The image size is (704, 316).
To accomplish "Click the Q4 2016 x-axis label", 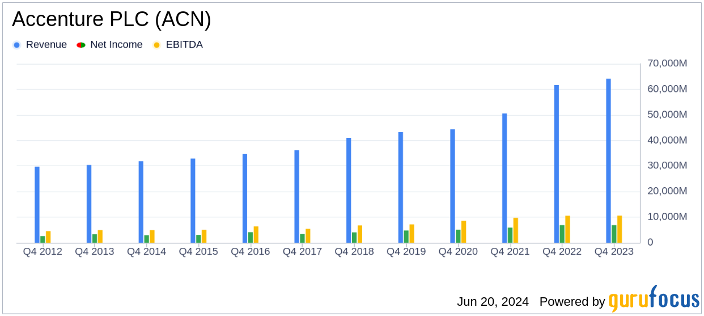I will coord(251,251).
